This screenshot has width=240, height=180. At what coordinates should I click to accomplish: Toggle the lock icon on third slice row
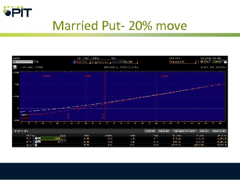[x=36, y=145]
